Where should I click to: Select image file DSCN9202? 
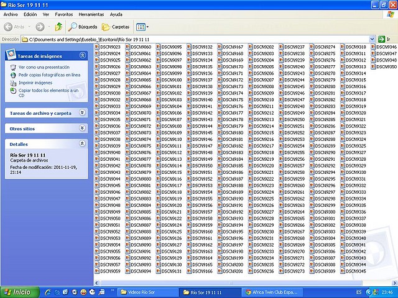pos(261,47)
